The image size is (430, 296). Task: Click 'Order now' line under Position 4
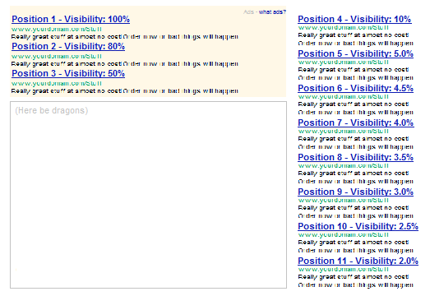point(356,44)
